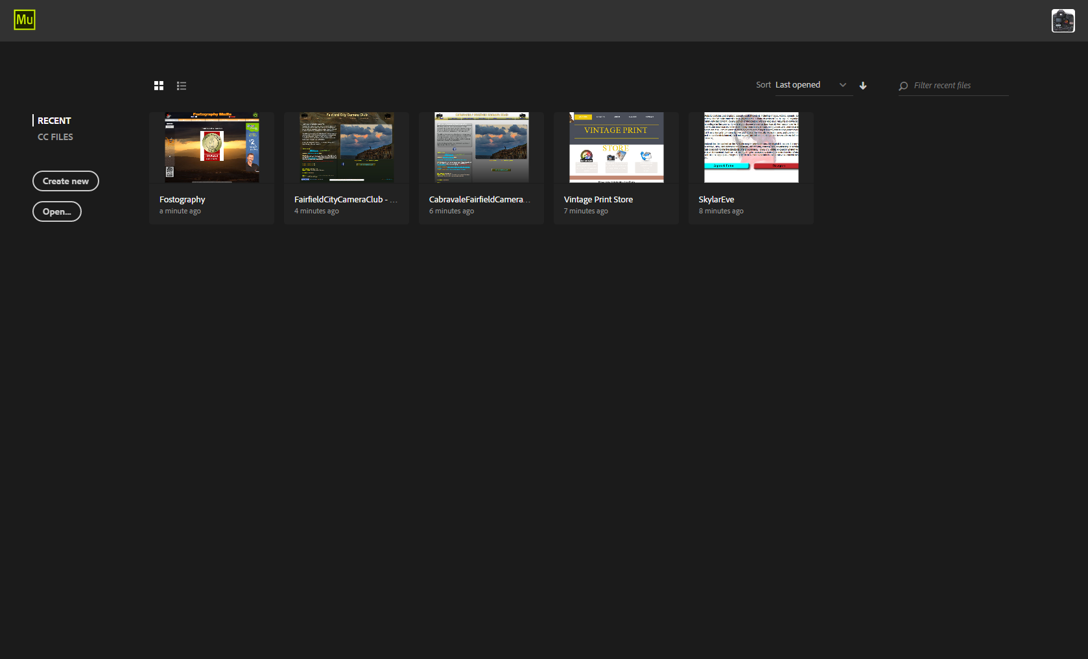The width and height of the screenshot is (1088, 659).
Task: Open the FairfieldCityCameraClub thumbnail
Action: click(347, 147)
